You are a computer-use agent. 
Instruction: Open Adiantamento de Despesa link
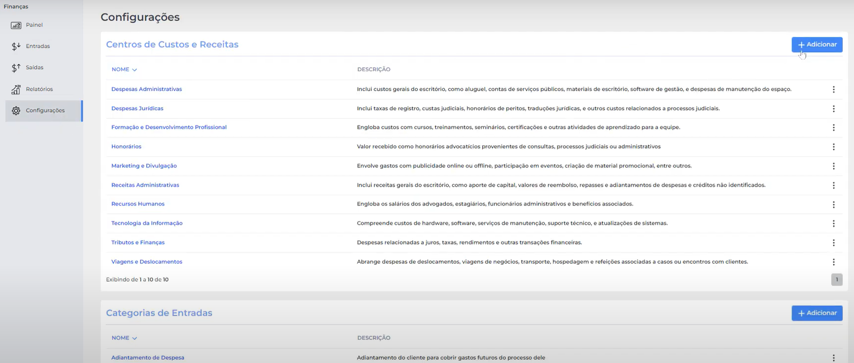pos(147,358)
